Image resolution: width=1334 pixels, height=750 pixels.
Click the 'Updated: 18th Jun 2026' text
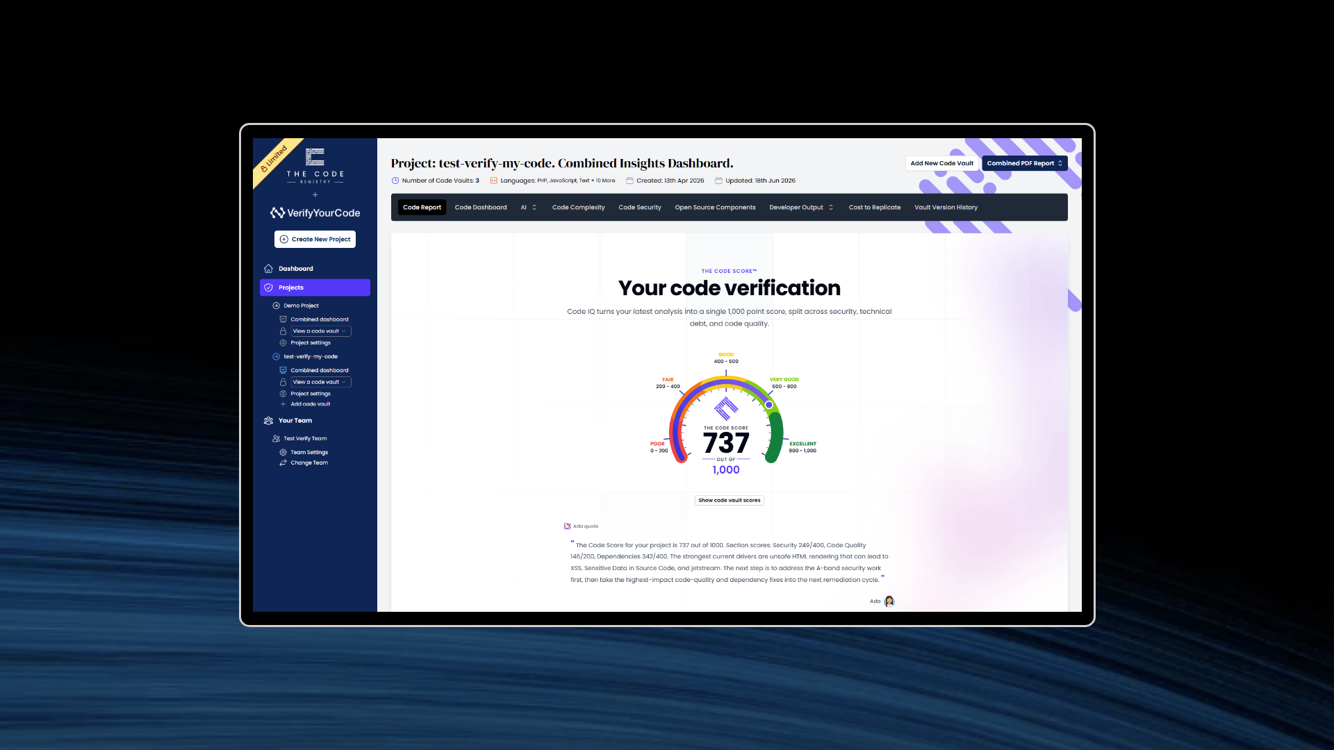pos(760,181)
